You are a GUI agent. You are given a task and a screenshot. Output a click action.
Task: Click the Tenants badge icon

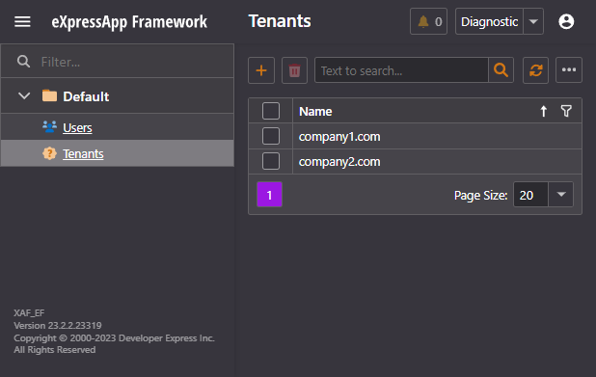(x=49, y=153)
